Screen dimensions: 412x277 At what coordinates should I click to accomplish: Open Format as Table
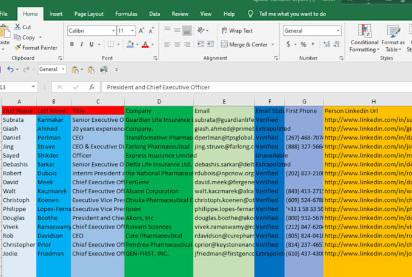click(x=393, y=38)
